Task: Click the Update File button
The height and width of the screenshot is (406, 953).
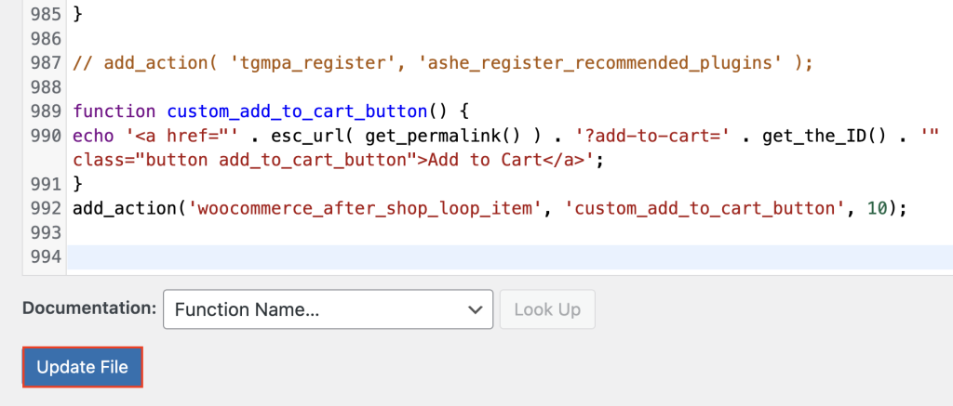Action: [x=82, y=368]
